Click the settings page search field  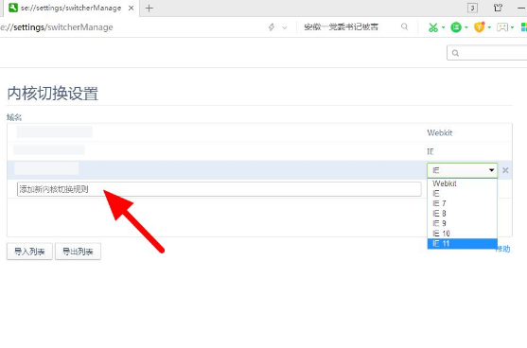click(x=487, y=53)
